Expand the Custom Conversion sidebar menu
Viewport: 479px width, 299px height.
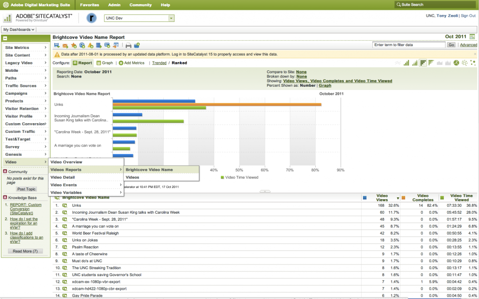click(x=26, y=124)
